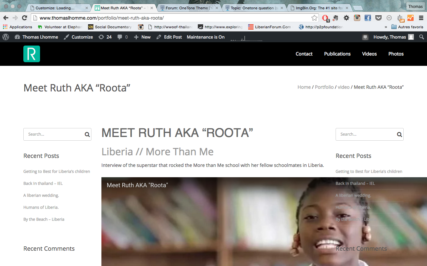Reload the current page
Image resolution: width=427 pixels, height=266 pixels.
click(24, 18)
